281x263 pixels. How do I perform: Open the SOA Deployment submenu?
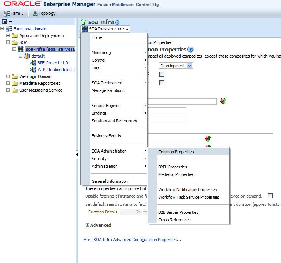point(118,83)
